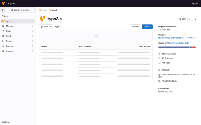This screenshot has width=201, height=125.
Task: Expand the Analyze submenu chevron
Action: (x=33, y=51)
